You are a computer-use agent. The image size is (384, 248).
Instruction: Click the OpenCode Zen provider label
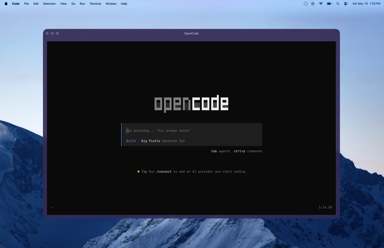pos(173,141)
